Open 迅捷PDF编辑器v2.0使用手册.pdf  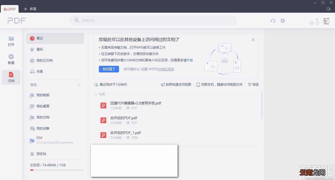coord(136,103)
